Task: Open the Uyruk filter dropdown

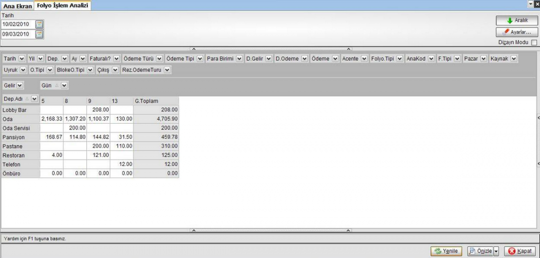Action: [23, 70]
